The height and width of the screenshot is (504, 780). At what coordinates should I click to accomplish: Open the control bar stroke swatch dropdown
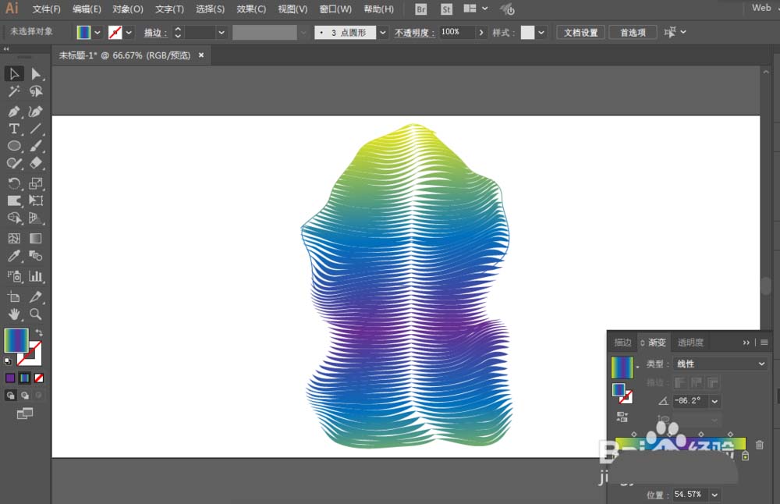point(129,32)
